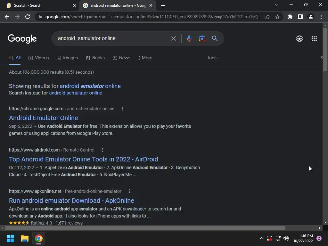Switch to Videos results
The image size is (328, 246).
point(38,58)
